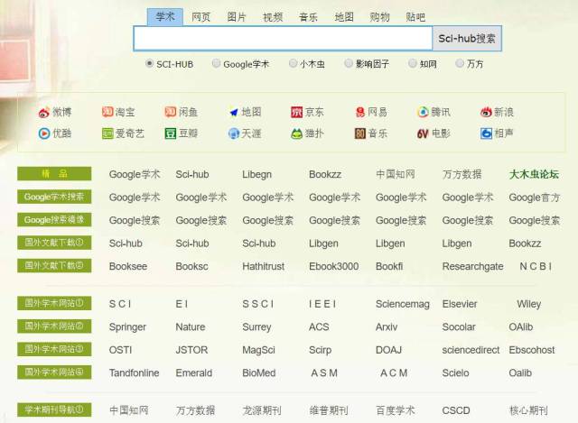Open the 京东 JD icon link
The height and width of the screenshot is (423, 578).
click(307, 112)
